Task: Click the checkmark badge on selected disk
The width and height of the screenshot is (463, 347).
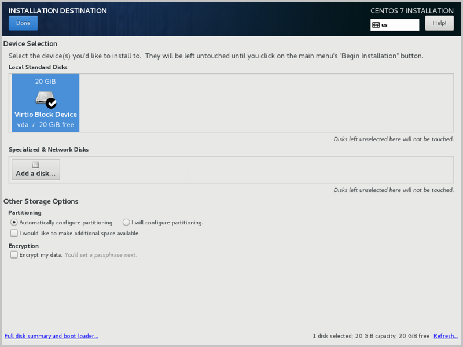Action: pyautogui.click(x=52, y=104)
